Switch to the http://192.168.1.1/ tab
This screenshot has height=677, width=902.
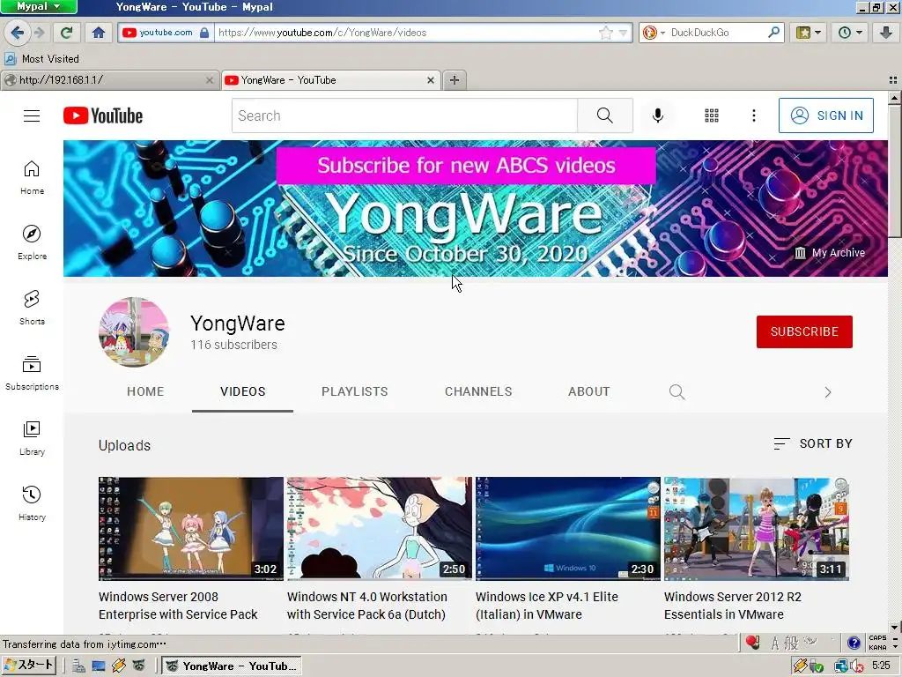109,80
